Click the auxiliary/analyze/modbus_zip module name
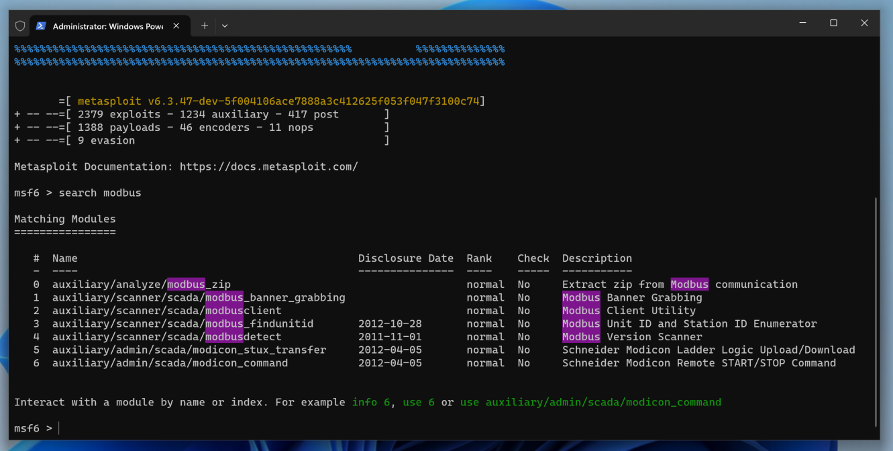Image resolution: width=893 pixels, height=451 pixels. [141, 285]
